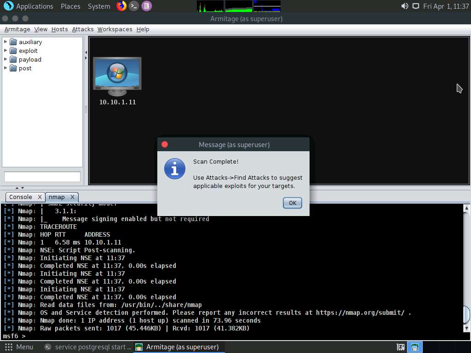Click the info icon in Message dialog
This screenshot has height=353, width=471.
(x=175, y=169)
